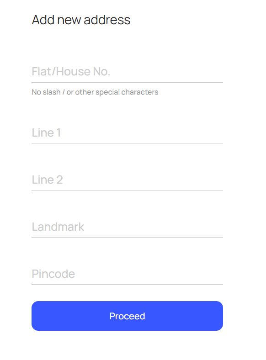
Task: Click the 'Landmark' placeholder label
Action: [x=58, y=227]
